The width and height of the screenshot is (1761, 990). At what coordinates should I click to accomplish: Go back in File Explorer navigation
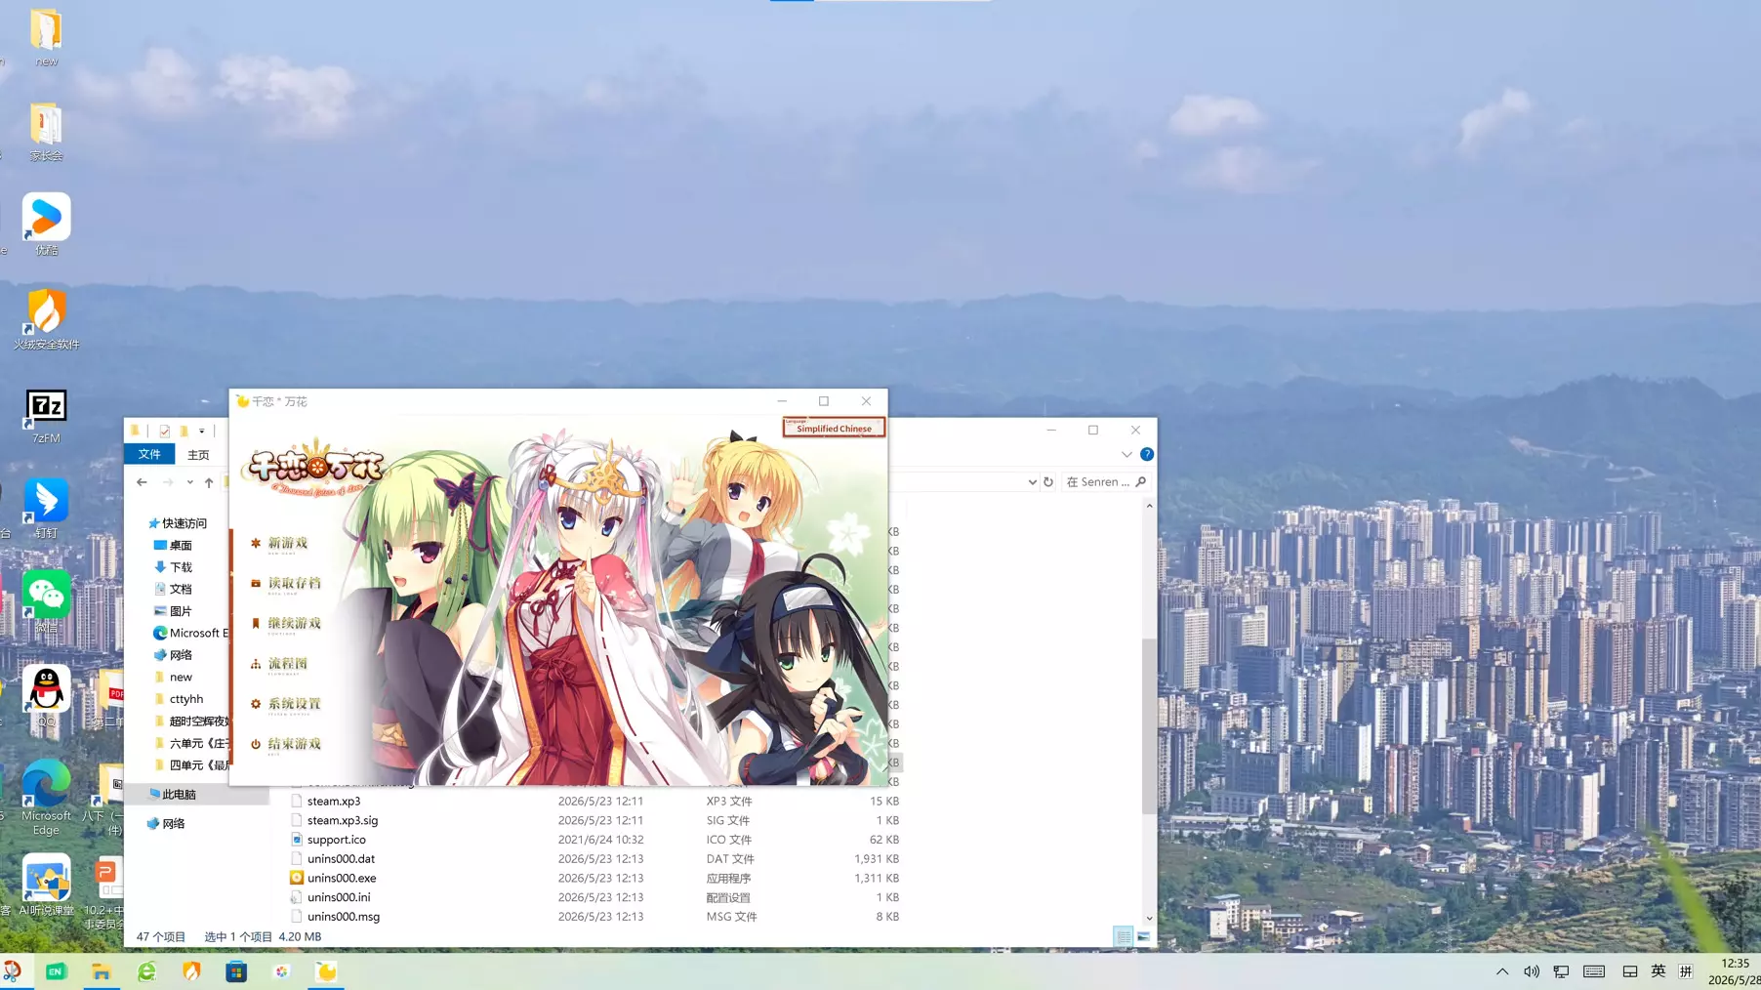tap(143, 482)
